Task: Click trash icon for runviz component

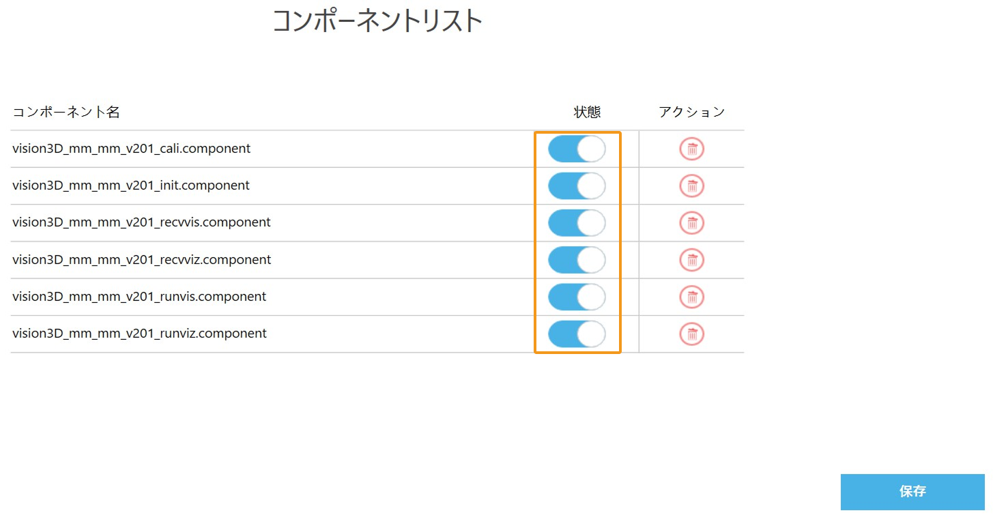Action: coord(691,334)
